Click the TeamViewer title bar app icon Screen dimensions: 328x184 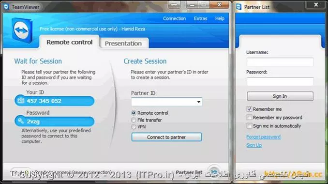[x=6, y=7]
